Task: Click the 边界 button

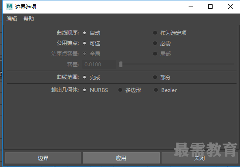Action: coord(43,158)
